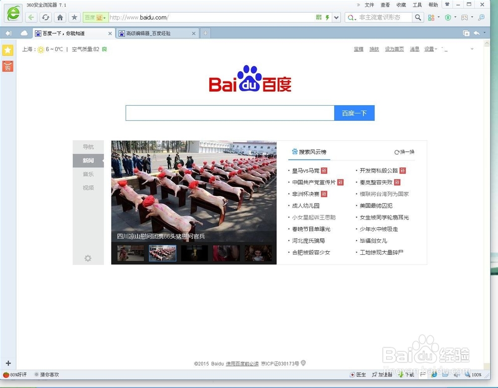Image resolution: width=498 pixels, height=388 pixels.
Task: Open the 皇马vs马竞 hot search link
Action: (306, 170)
